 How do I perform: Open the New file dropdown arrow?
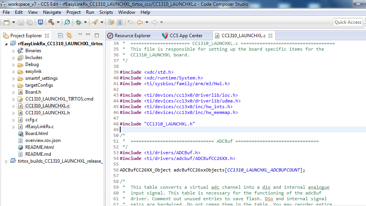(x=13, y=22)
